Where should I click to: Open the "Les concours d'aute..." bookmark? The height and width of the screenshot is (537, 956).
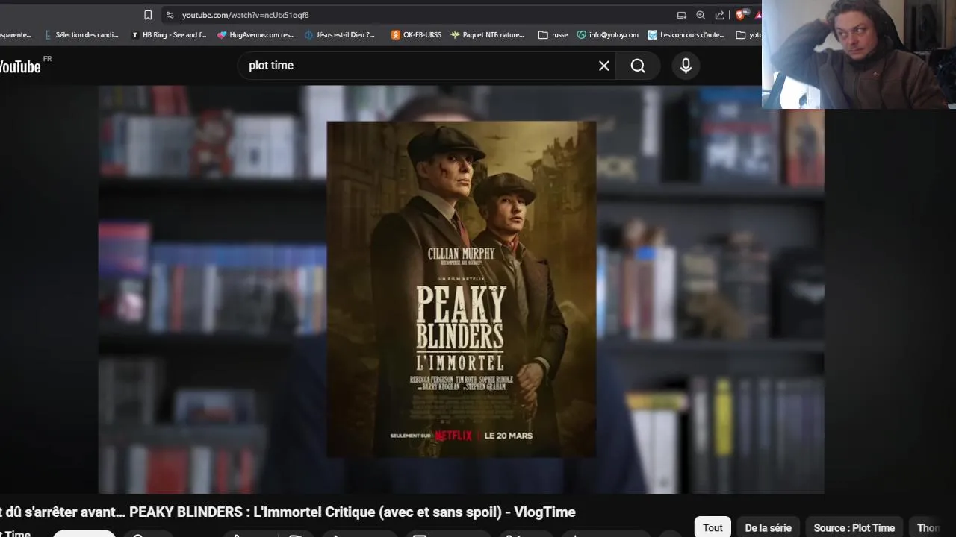point(686,34)
